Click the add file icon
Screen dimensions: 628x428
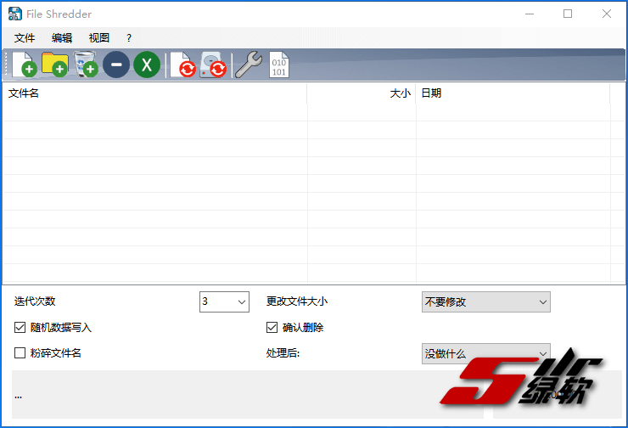23,65
